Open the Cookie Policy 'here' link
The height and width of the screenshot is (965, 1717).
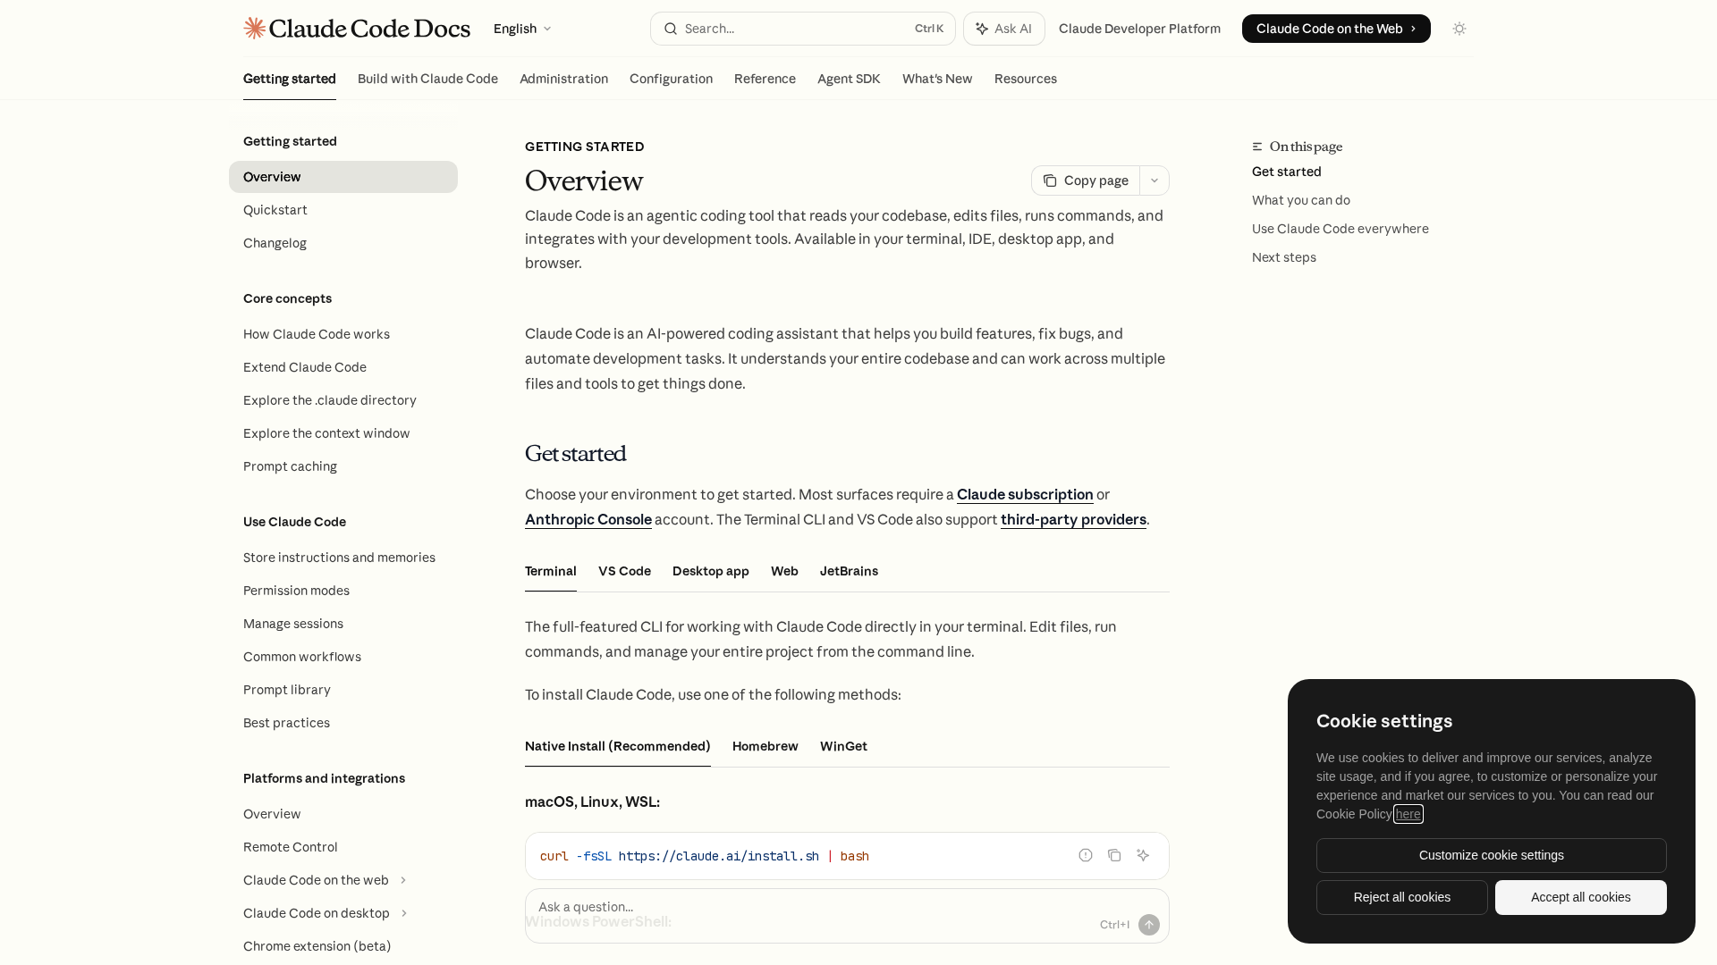point(1408,814)
